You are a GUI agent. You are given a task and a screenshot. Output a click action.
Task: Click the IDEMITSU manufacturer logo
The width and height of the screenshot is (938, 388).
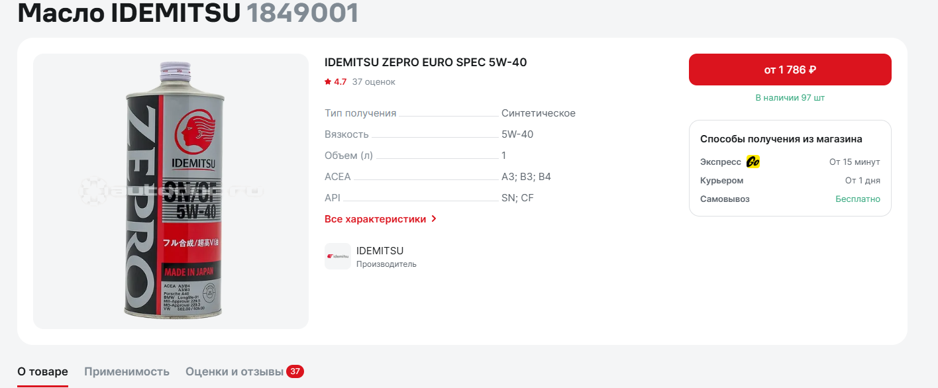[338, 256]
